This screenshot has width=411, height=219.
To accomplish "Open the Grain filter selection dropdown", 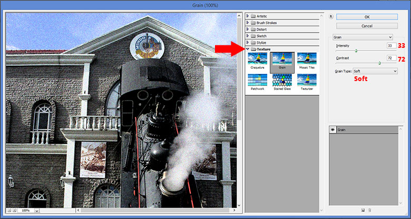I will [363, 37].
